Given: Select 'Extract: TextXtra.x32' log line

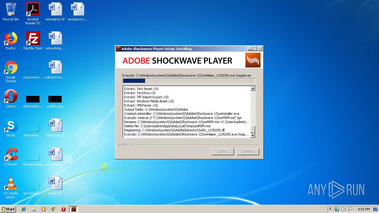Looking at the screenshot, I should [140, 93].
